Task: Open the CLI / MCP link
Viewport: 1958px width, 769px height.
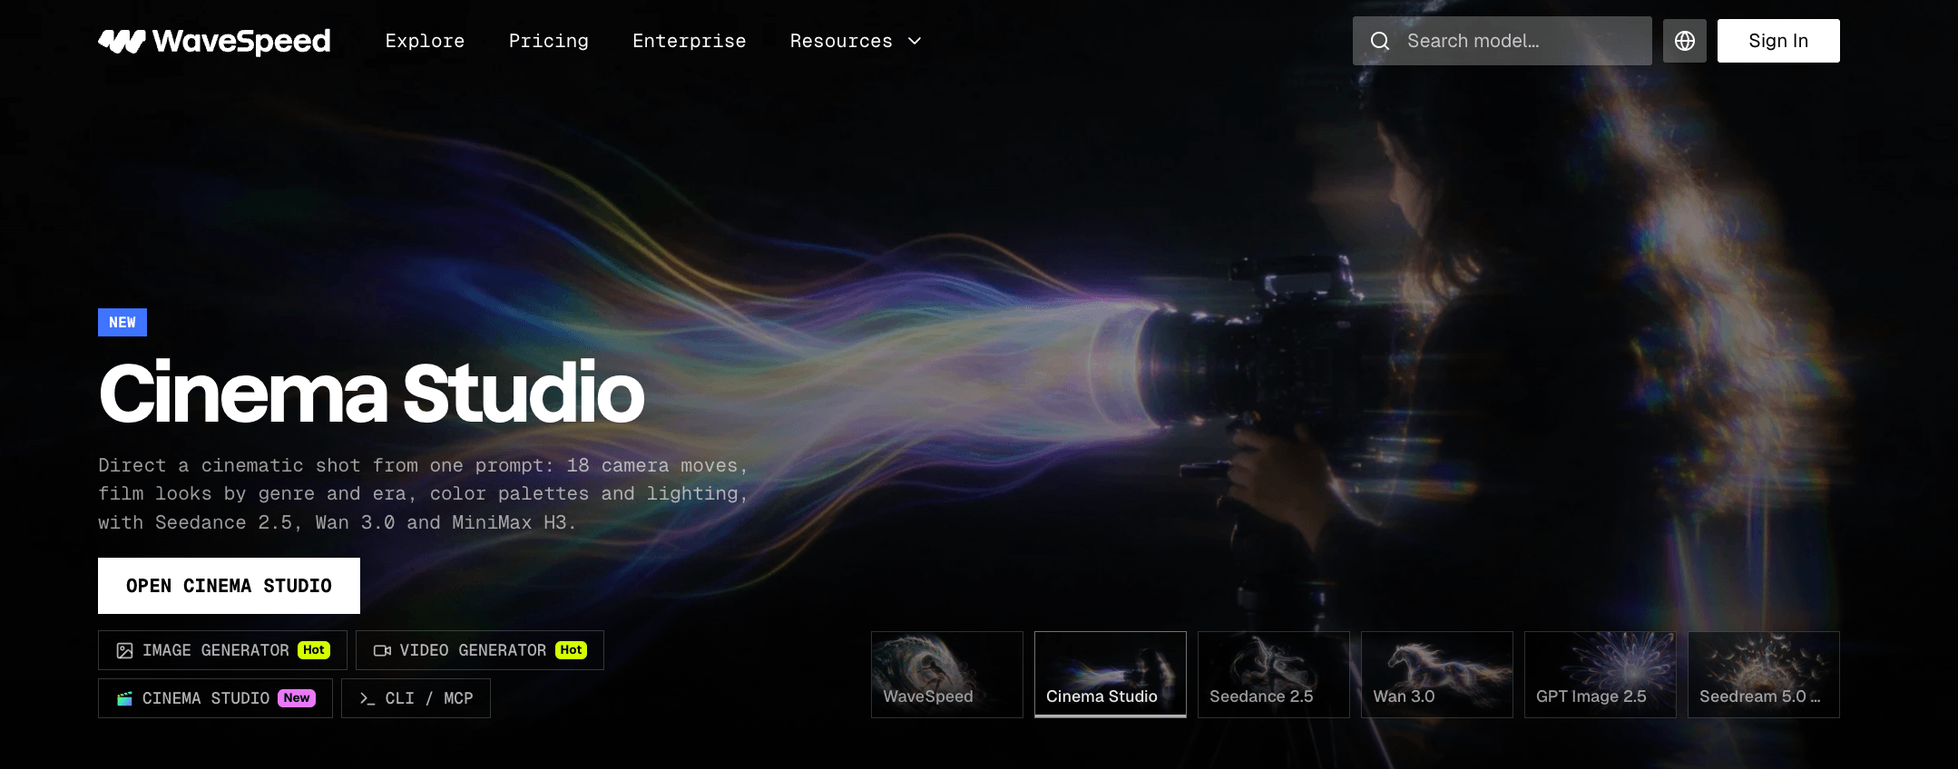Action: pyautogui.click(x=416, y=698)
